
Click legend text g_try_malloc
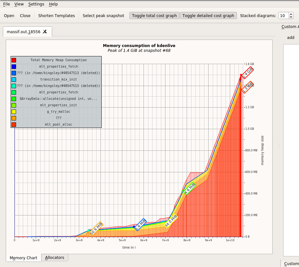click(x=59, y=112)
